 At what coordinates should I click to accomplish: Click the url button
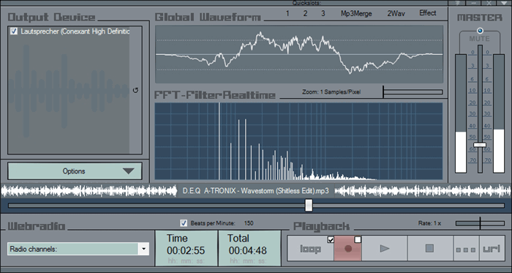pos(492,249)
